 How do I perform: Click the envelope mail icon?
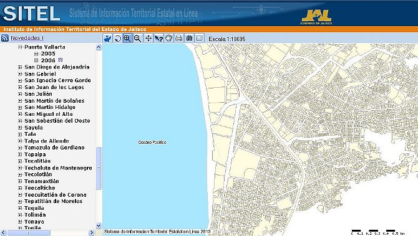(x=200, y=39)
